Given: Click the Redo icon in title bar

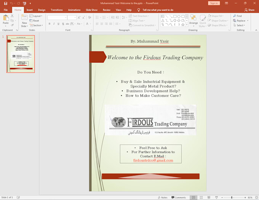Looking at the screenshot, I should [x=19, y=3].
